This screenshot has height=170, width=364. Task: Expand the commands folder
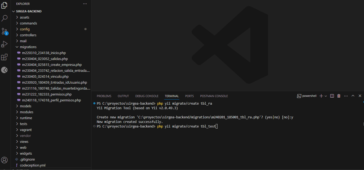51,23
